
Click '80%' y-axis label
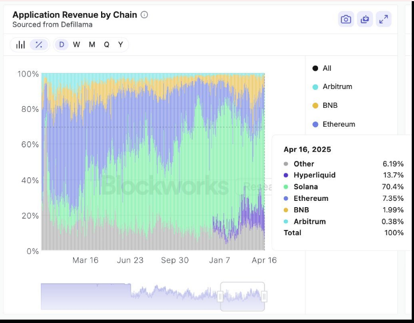tap(30, 109)
